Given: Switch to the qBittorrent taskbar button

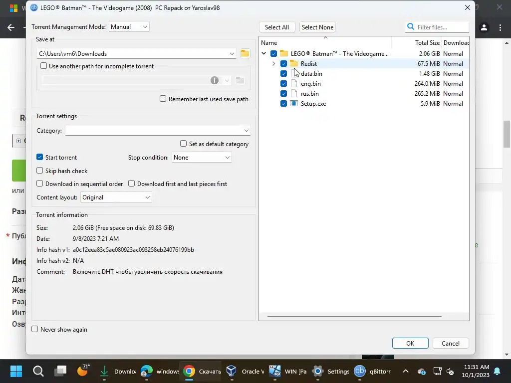Looking at the screenshot, I should [373, 371].
